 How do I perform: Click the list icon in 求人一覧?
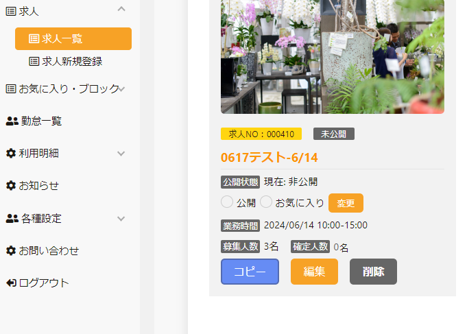coord(34,38)
